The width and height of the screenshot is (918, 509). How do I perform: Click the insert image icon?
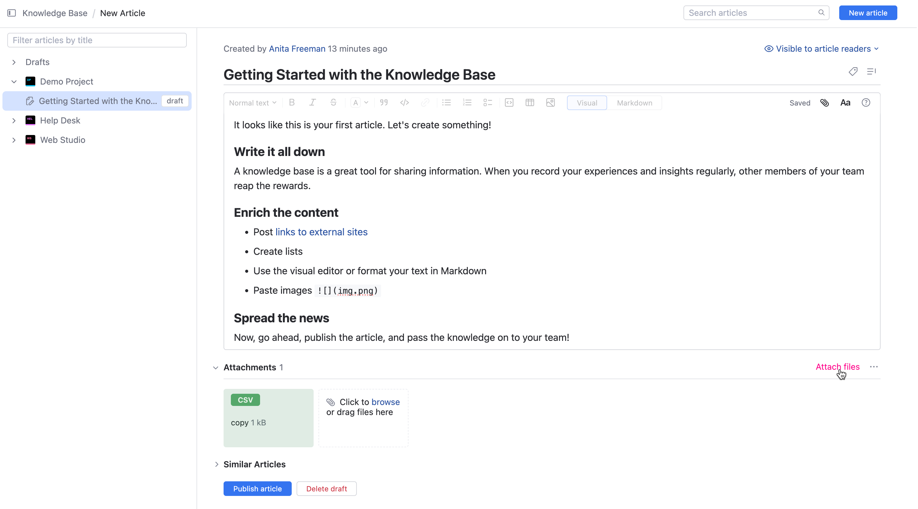click(x=550, y=102)
